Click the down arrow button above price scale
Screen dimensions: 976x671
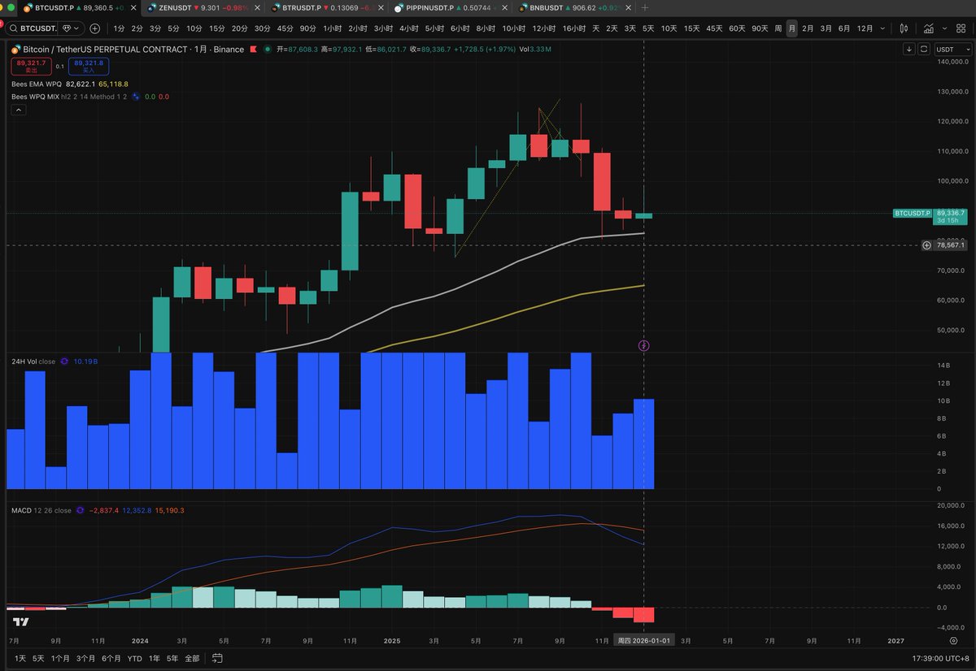pos(909,49)
